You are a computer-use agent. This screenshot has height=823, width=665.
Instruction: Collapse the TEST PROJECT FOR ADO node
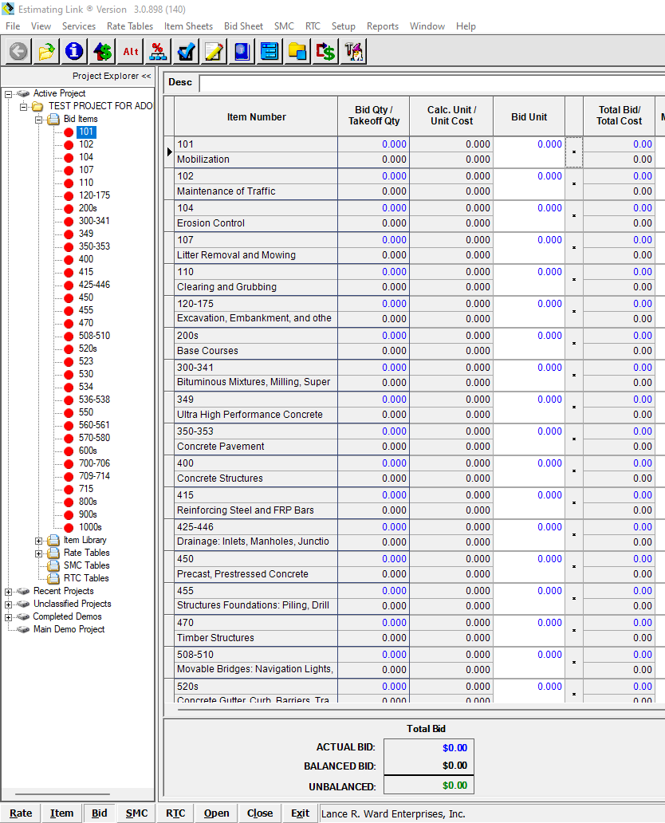point(24,107)
